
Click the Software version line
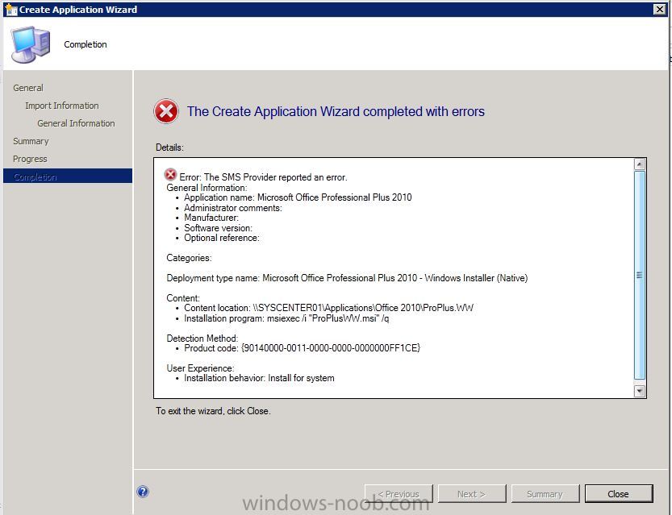218,228
